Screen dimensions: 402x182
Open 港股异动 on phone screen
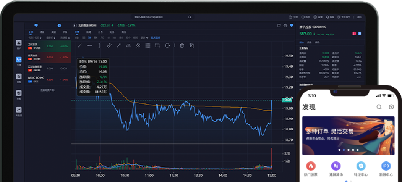pos(336,169)
